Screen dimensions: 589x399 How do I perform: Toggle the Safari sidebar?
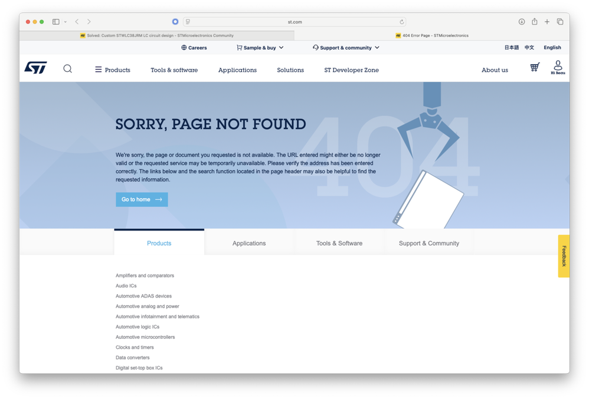tap(55, 21)
